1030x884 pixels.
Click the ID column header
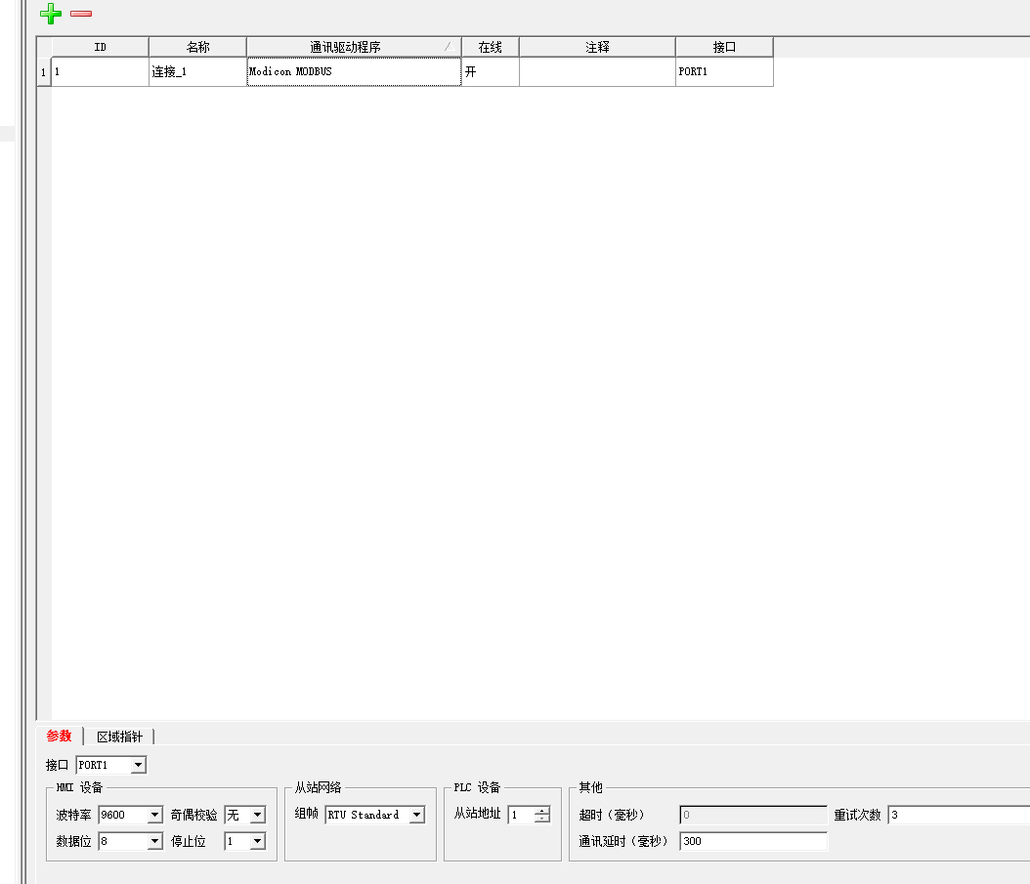pyautogui.click(x=100, y=47)
